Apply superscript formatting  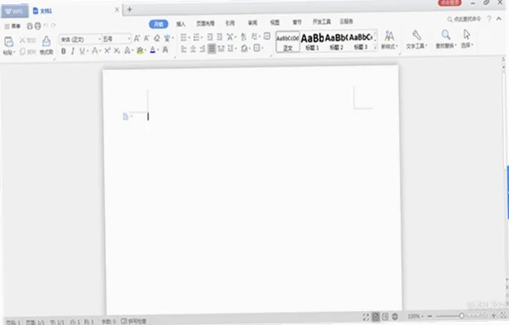click(x=107, y=50)
